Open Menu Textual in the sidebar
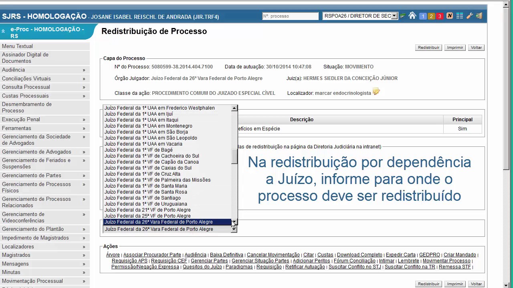The image size is (513, 288). [45, 46]
